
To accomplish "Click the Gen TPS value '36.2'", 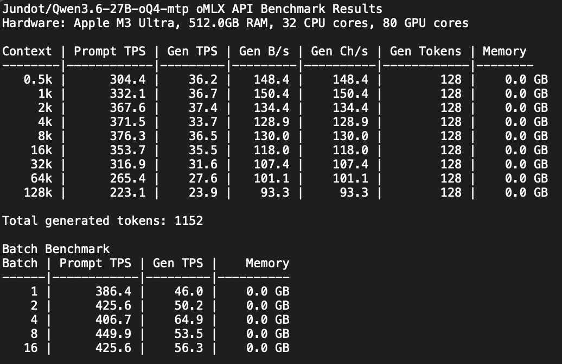I will click(203, 79).
